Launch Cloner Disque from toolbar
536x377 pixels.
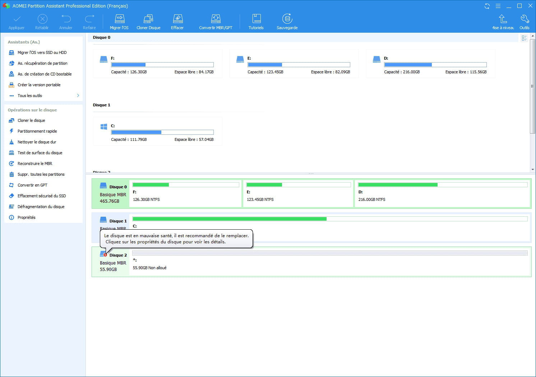[148, 22]
